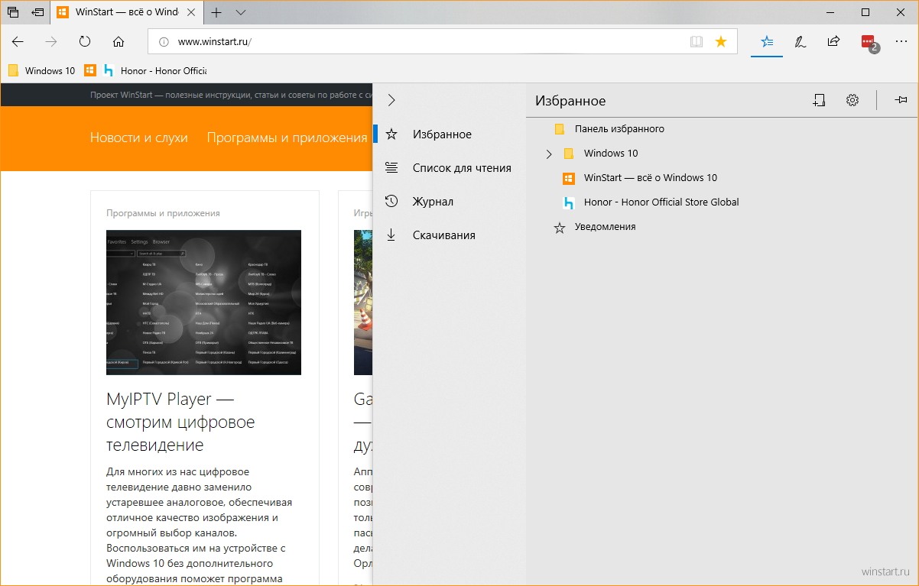Open Программы и приложения in the orange menu
This screenshot has height=586, width=919.
coord(287,138)
